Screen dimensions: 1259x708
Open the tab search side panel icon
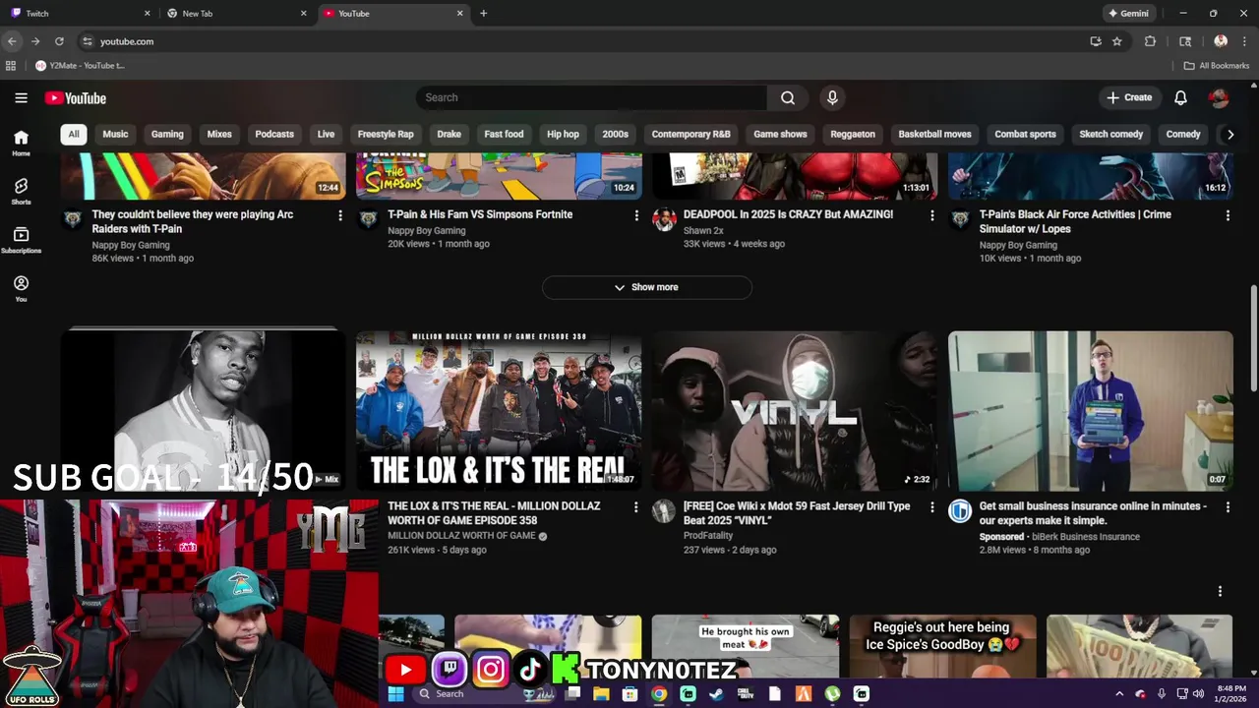[1185, 41]
